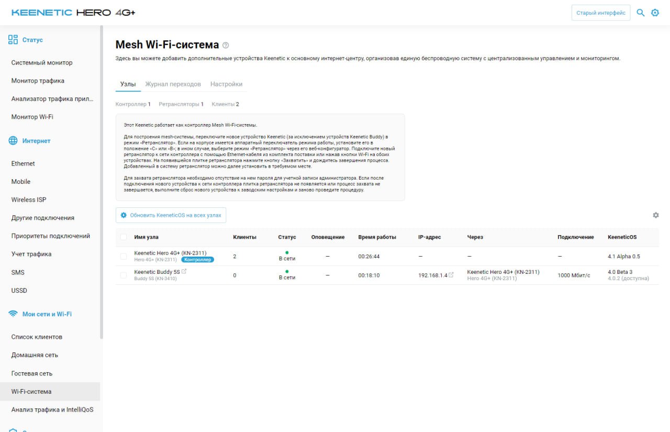This screenshot has height=432, width=670.
Task: Click the Мои сети и Wi-Fi icon
Action: tap(13, 314)
